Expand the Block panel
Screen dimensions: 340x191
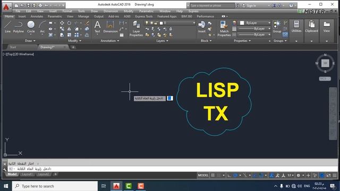pyautogui.click(x=206, y=41)
